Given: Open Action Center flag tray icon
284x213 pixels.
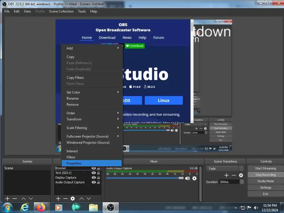Looking at the screenshot, I should (x=249, y=208).
